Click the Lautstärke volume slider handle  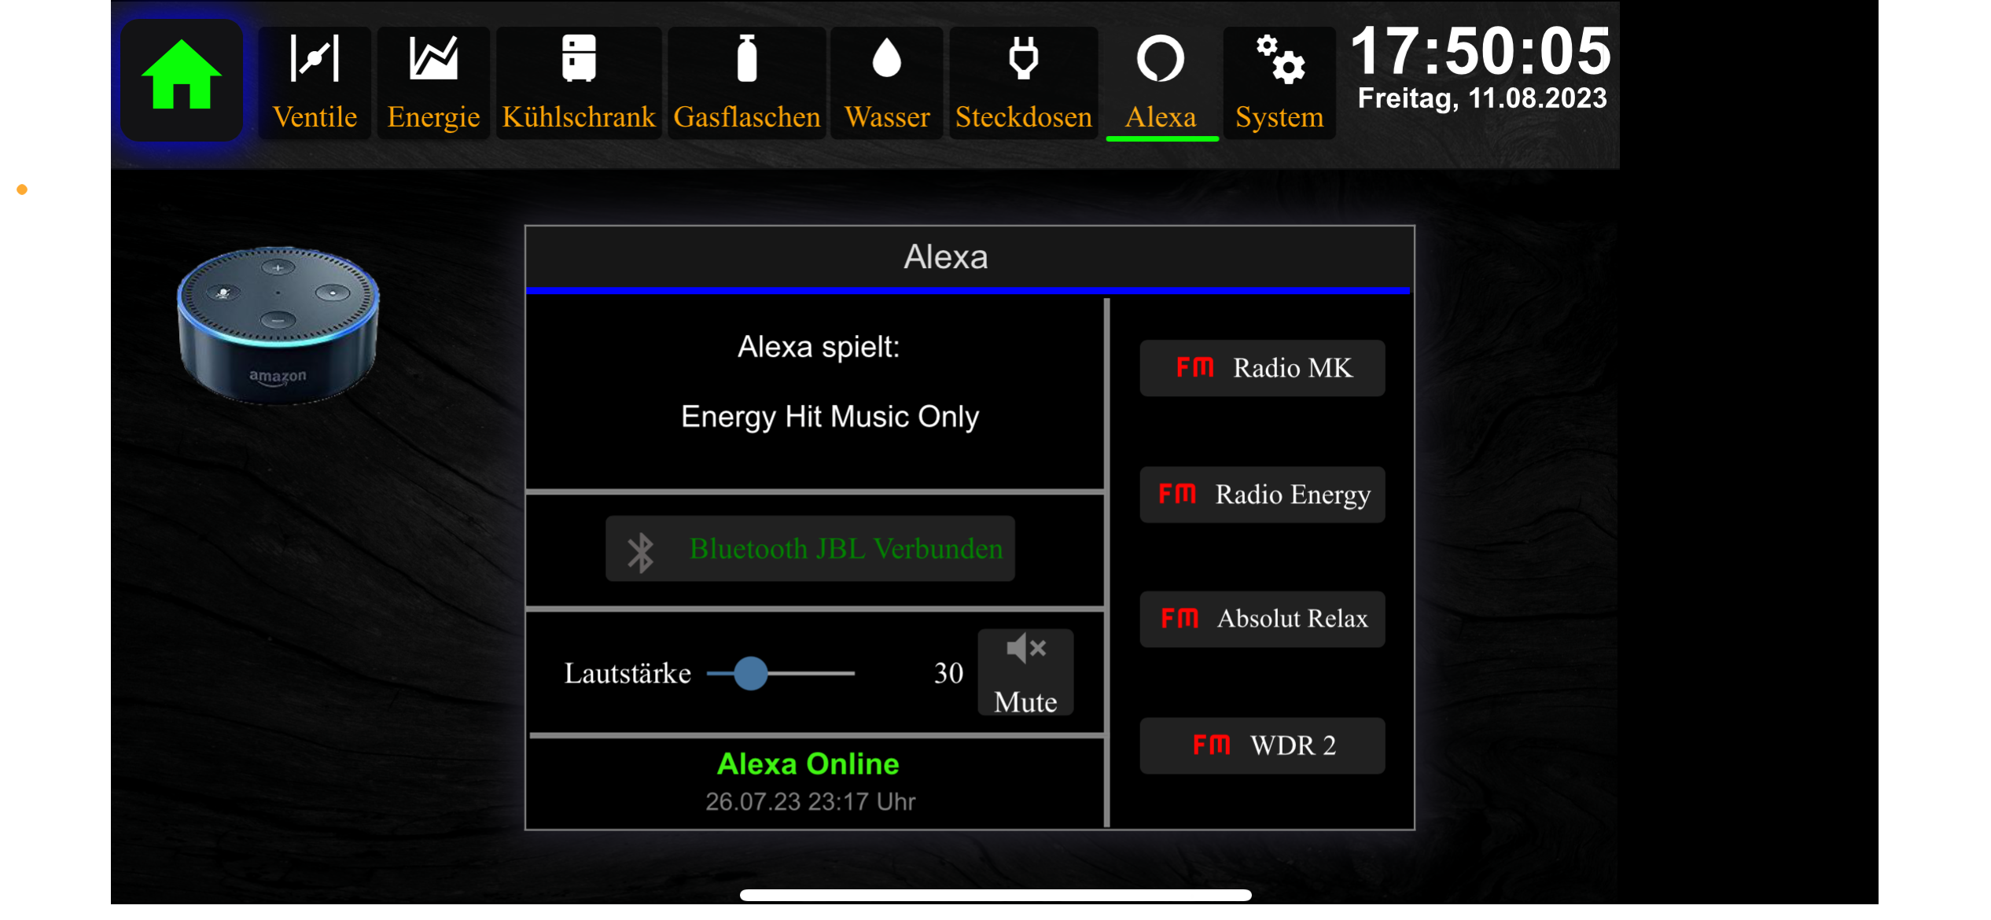click(x=751, y=674)
